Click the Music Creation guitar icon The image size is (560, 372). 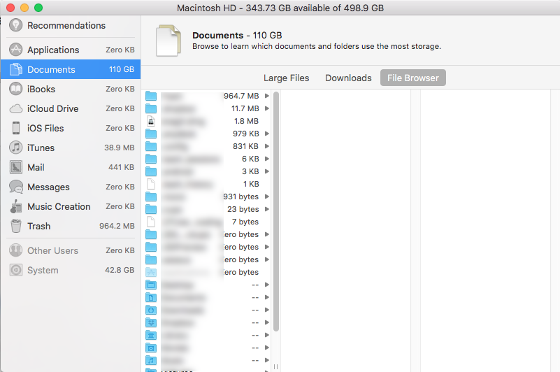[x=15, y=206]
